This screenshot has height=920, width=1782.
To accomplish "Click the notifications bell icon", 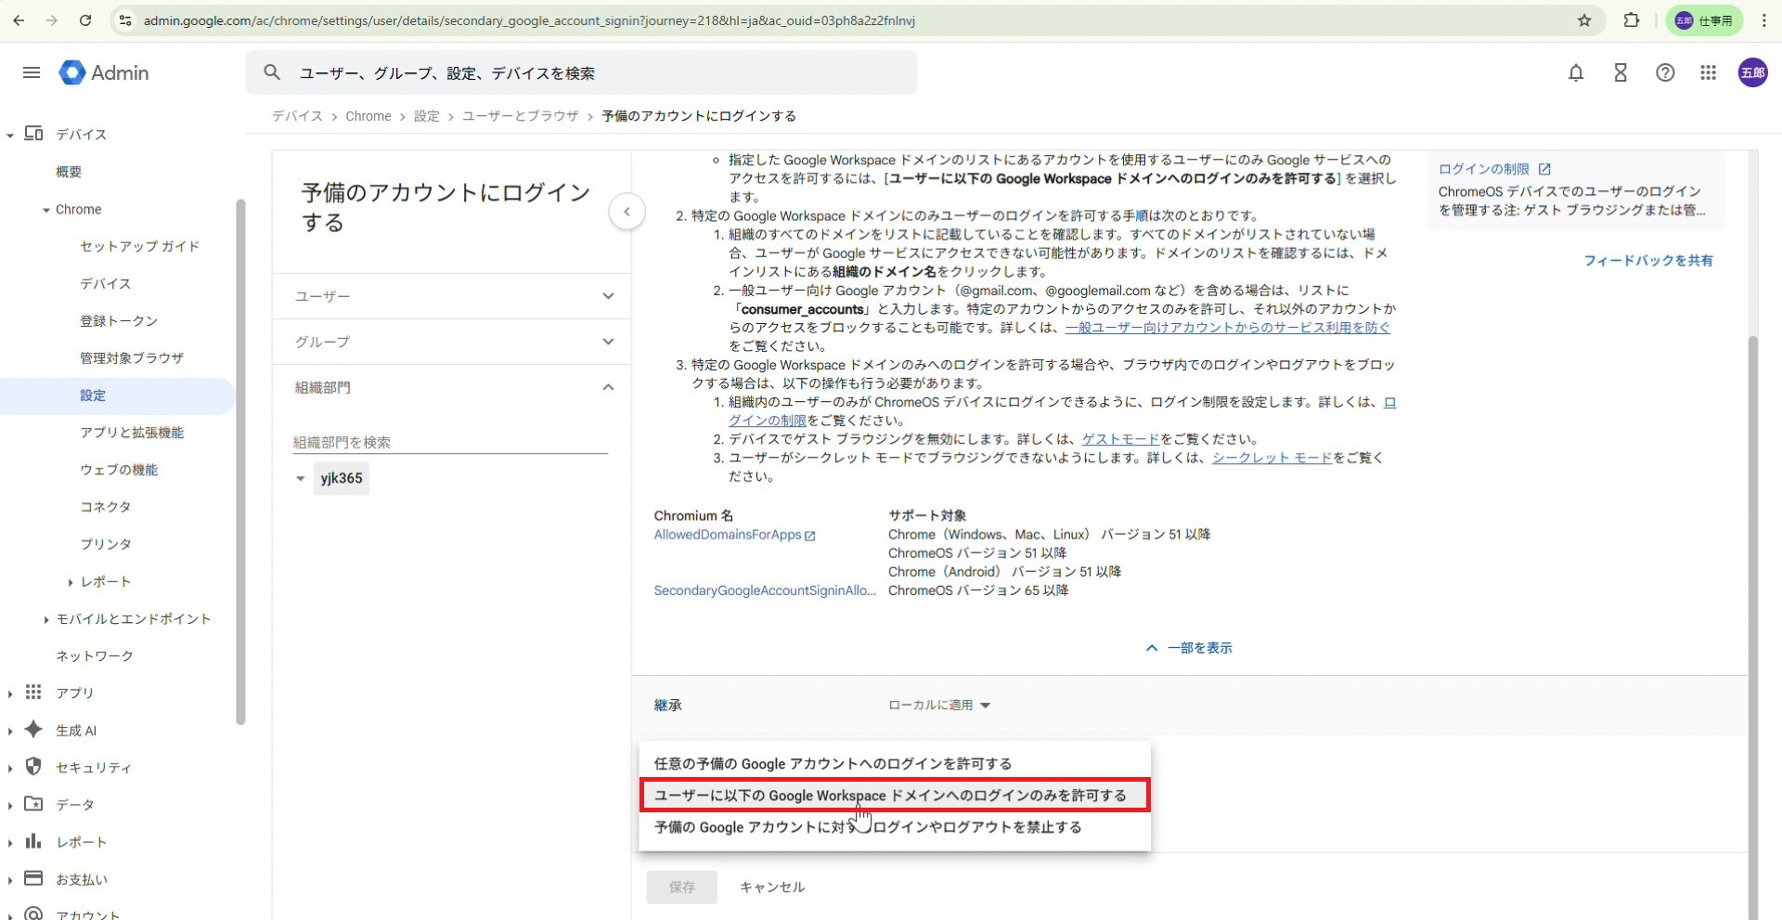I will 1575,72.
